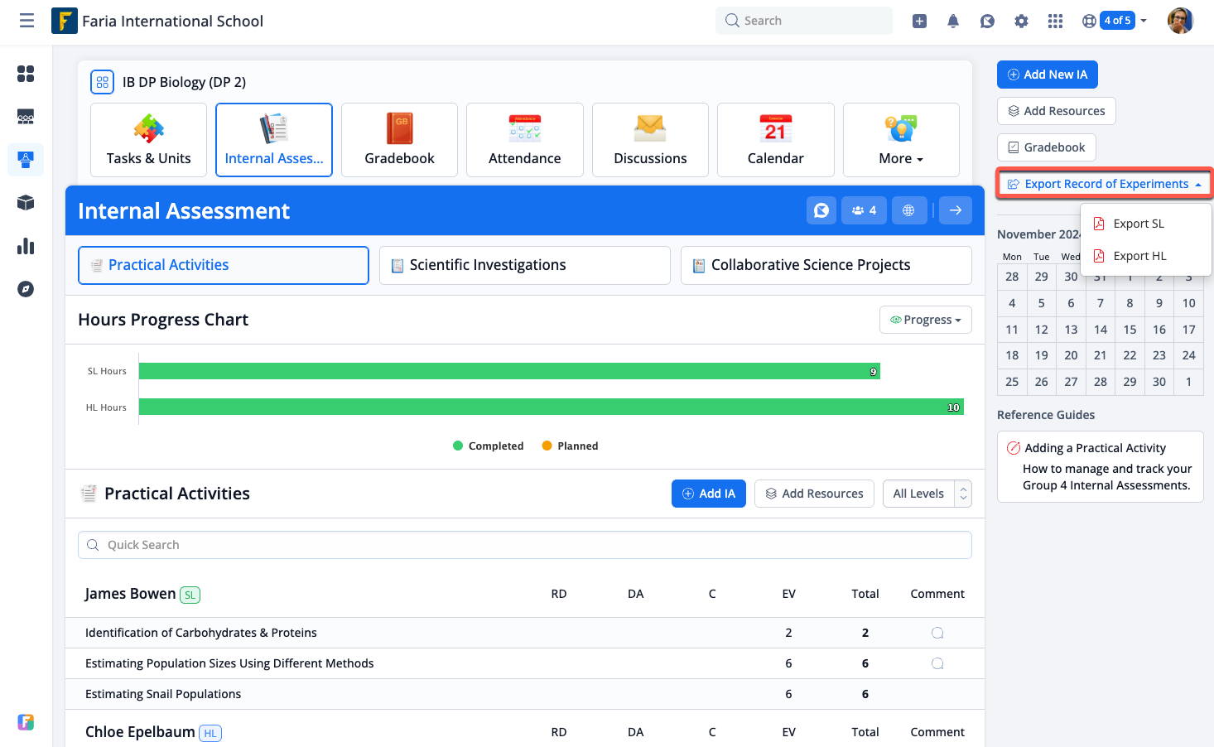Click the members count 4 button
The height and width of the screenshot is (747, 1214).
864,210
